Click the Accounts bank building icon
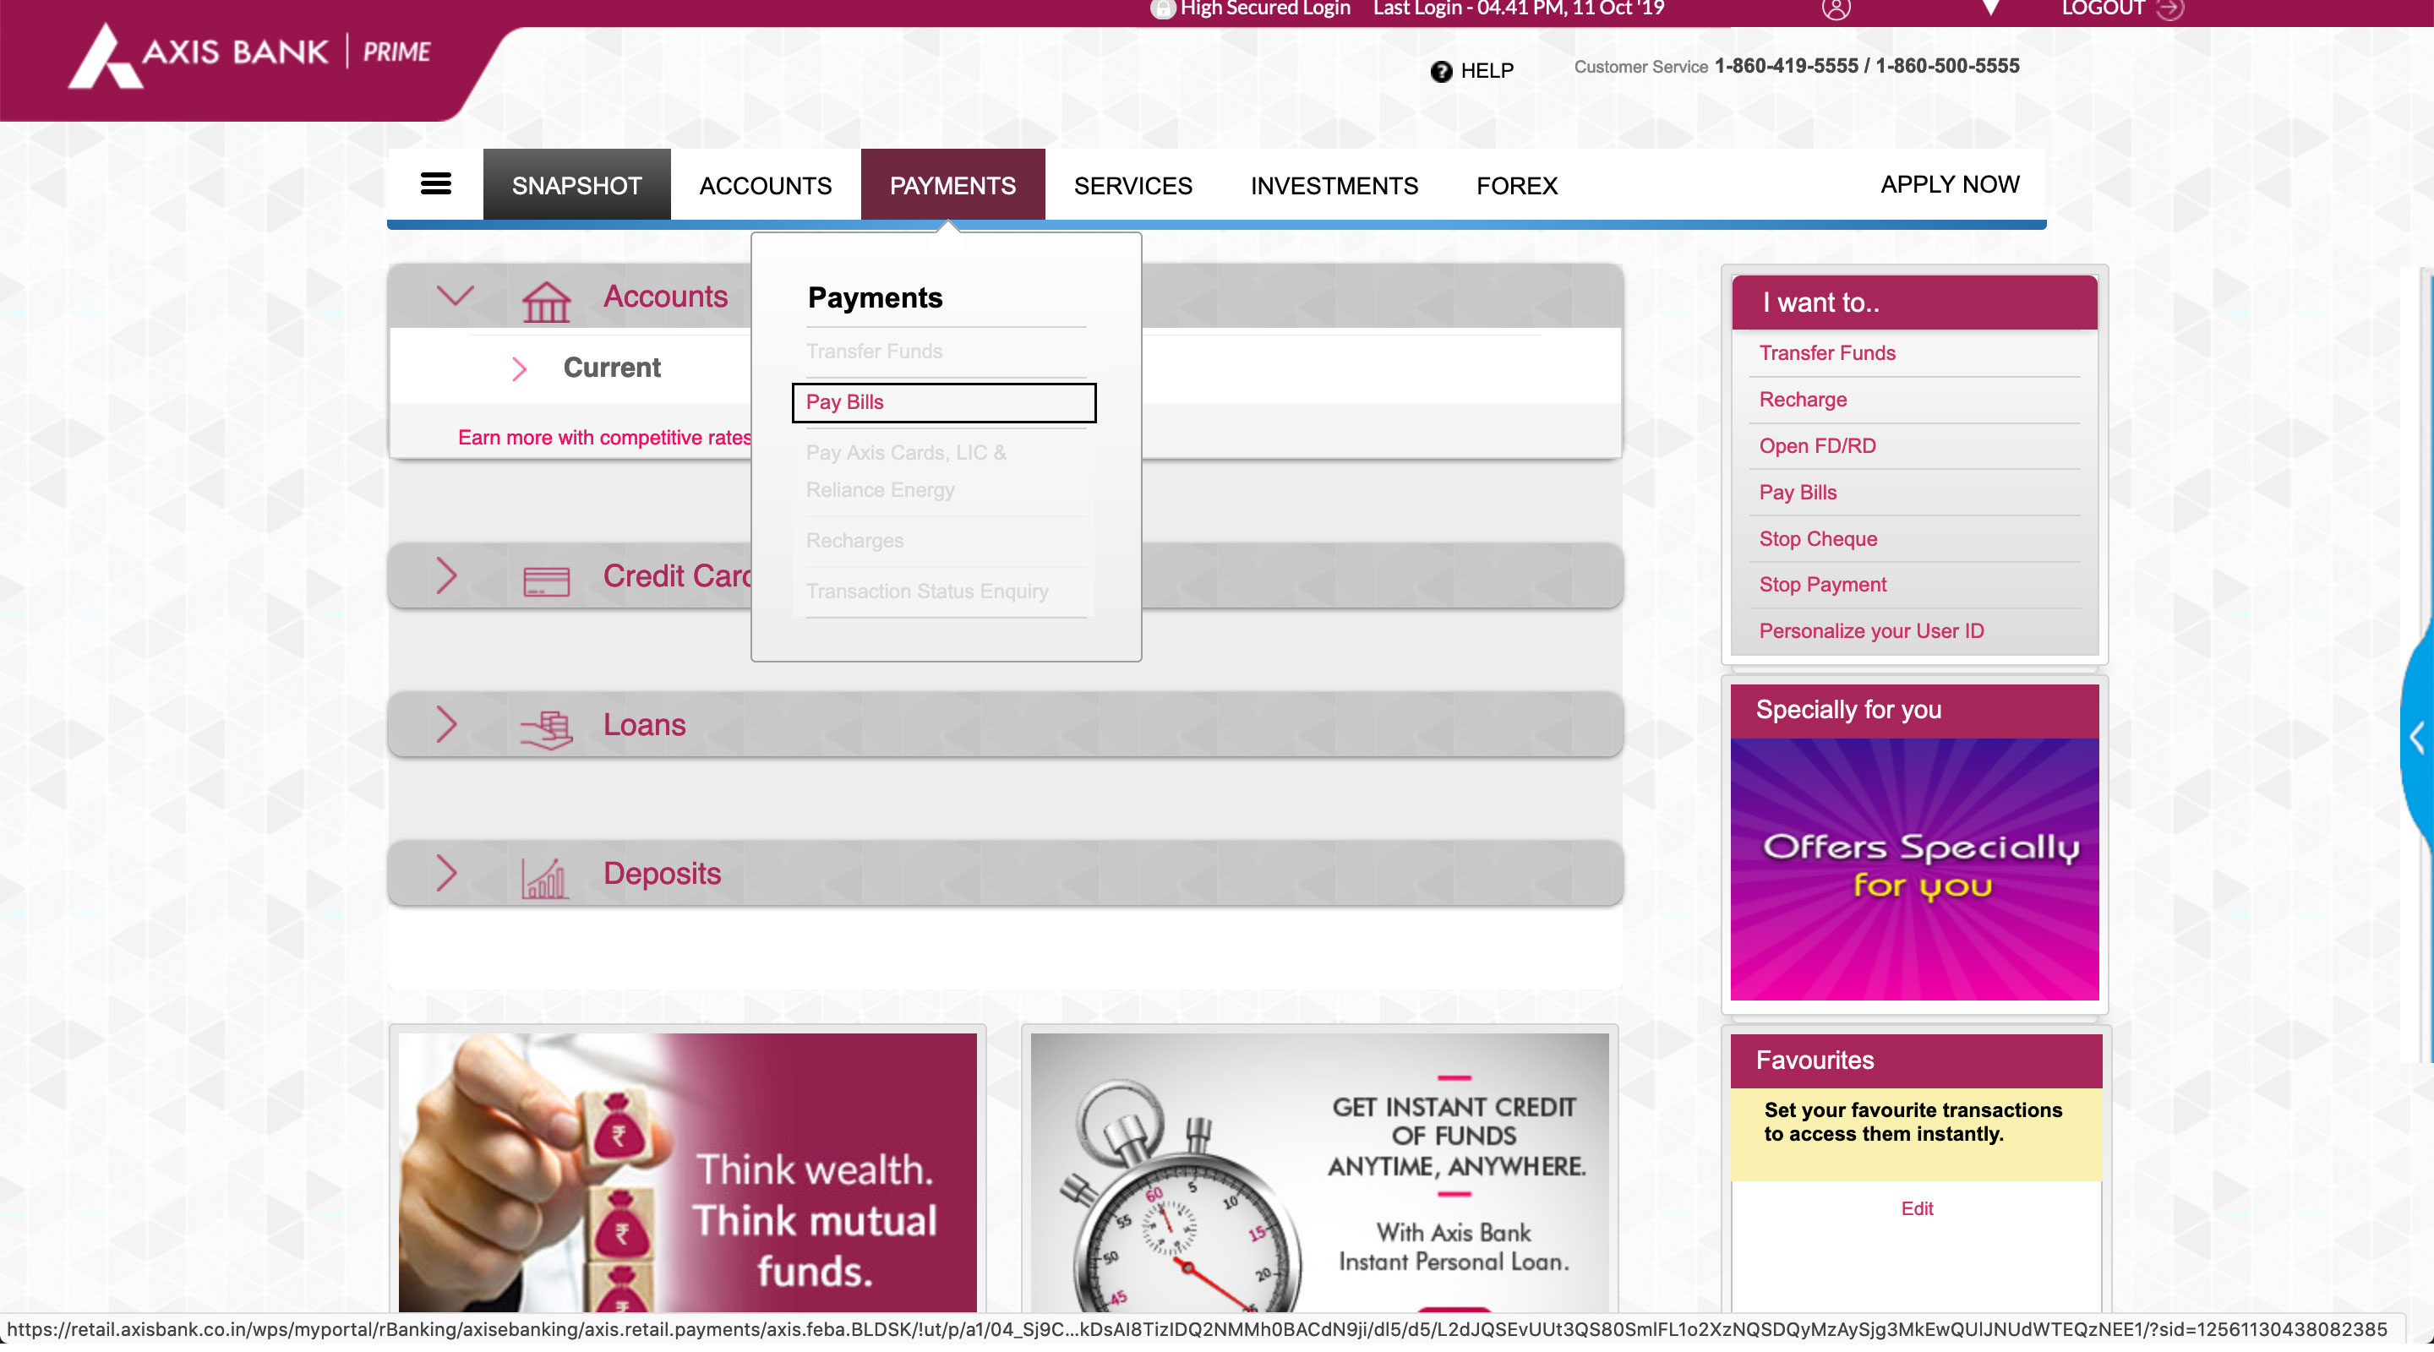 pos(546,303)
